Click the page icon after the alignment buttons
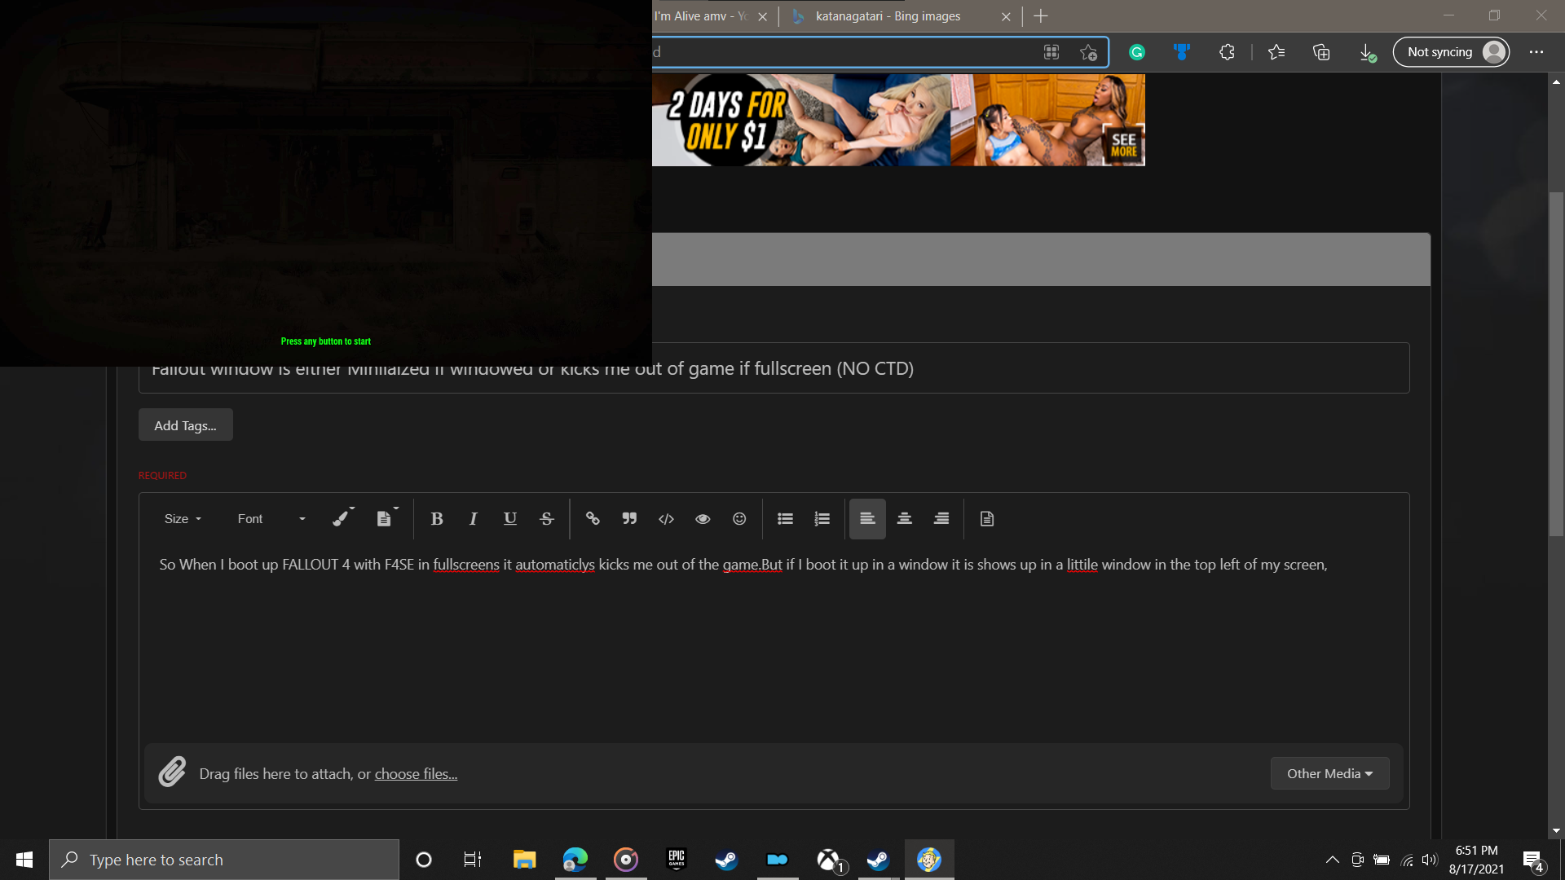The height and width of the screenshot is (880, 1565). 986,519
